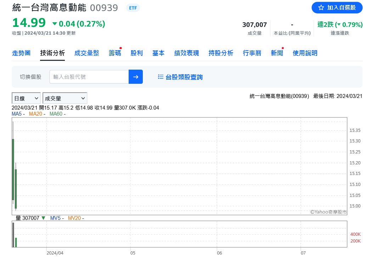View the 持股分析 tab
Screen dimensions: 365x257
click(221, 53)
